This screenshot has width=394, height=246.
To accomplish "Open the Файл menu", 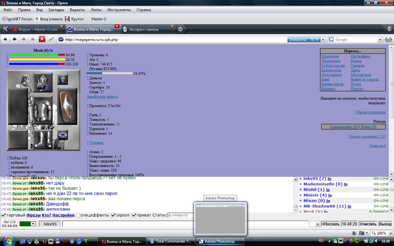I will click(8, 10).
